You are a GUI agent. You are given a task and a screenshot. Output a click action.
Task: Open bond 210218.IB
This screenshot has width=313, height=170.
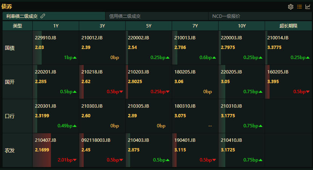92,72
